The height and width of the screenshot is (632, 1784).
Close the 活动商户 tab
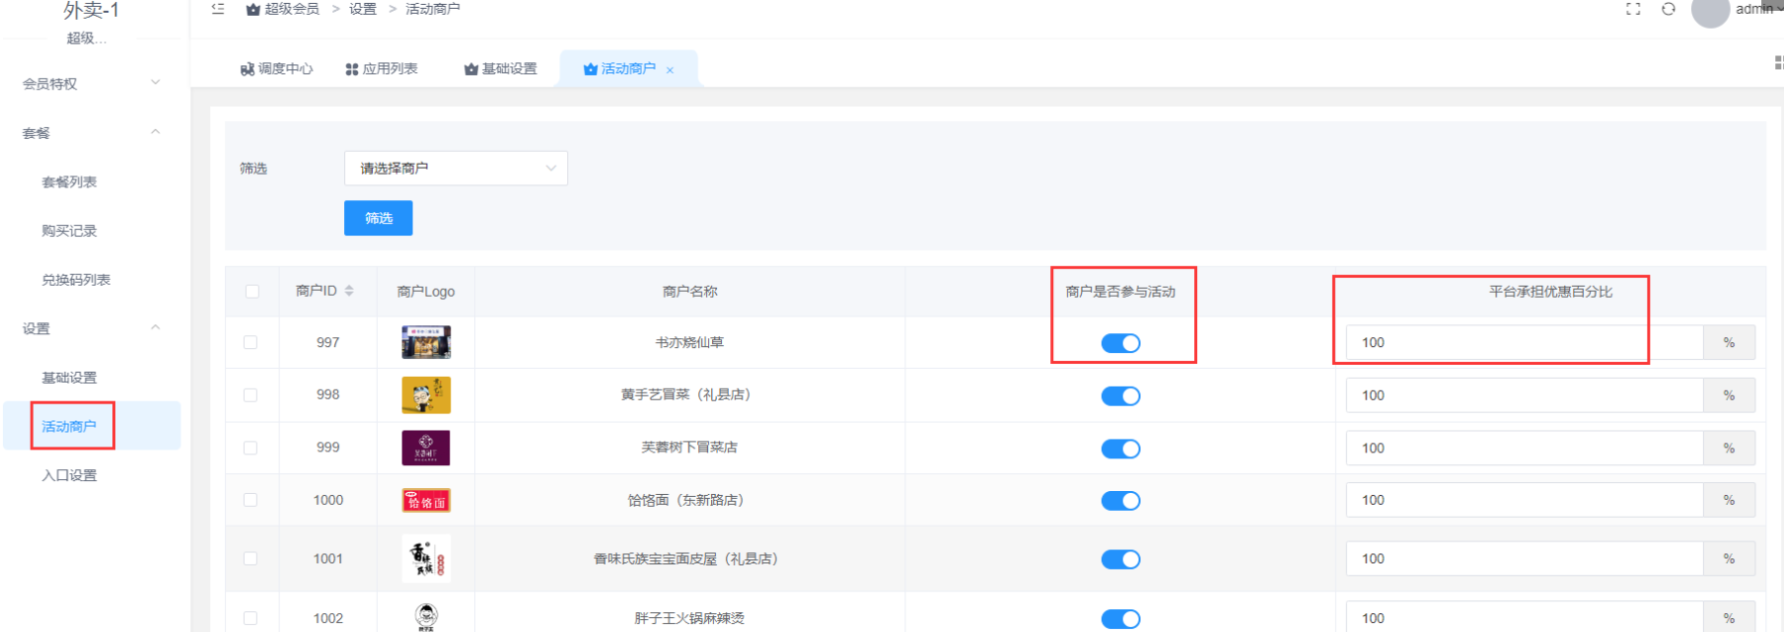tap(670, 70)
